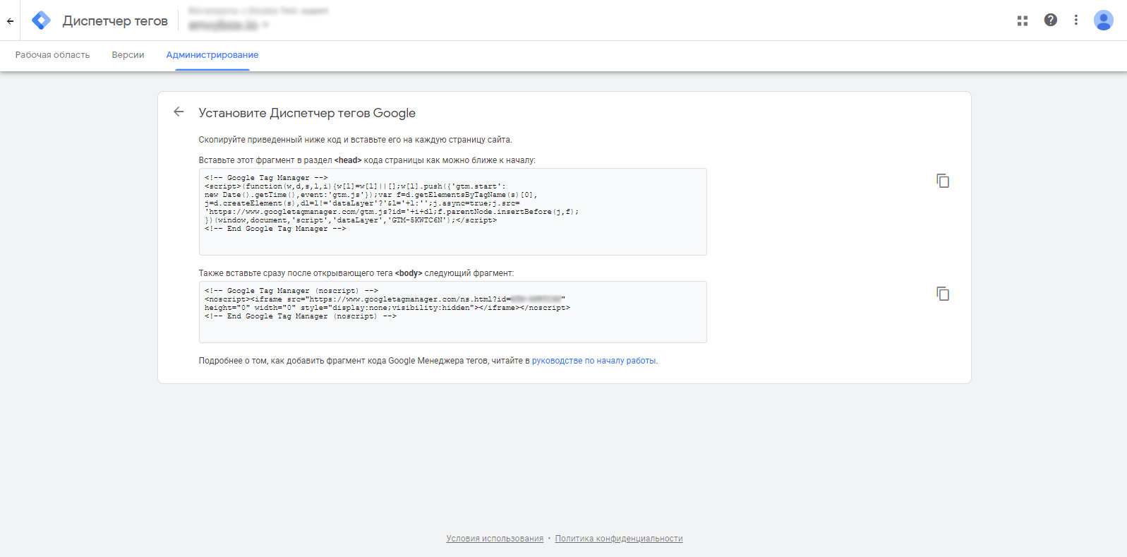Expand the container selector dropdown arrow
1127x557 pixels.
click(265, 25)
